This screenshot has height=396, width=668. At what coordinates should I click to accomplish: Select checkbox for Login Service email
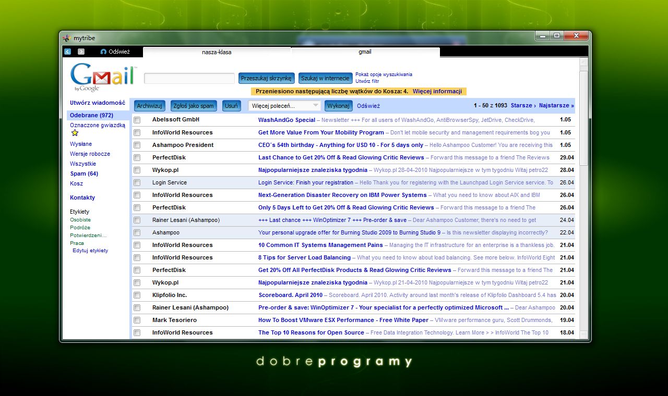coord(137,182)
